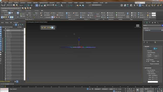Expand the Polygon Modeling panel dropdown
Screen dimensions: 163x92
[x=10, y=19]
